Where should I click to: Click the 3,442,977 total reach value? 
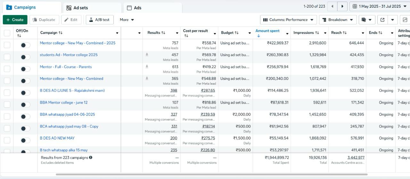pyautogui.click(x=356, y=158)
